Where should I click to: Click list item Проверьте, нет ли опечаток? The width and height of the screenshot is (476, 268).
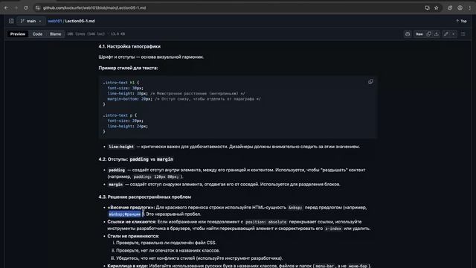(167, 250)
